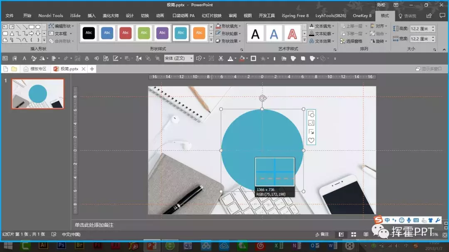
Task: Open the Edit Shape (编辑形状) dropdown
Action: [x=61, y=26]
